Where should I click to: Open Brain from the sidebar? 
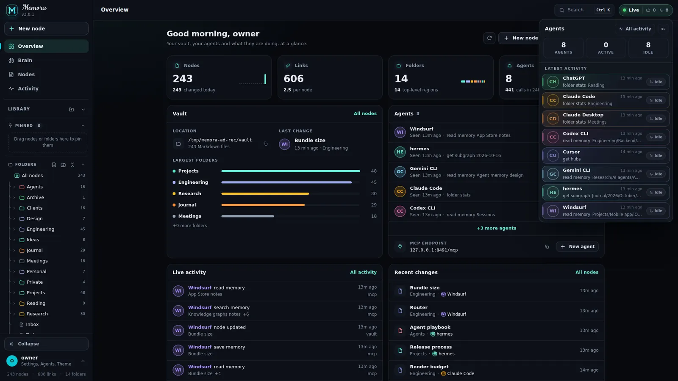click(47, 61)
